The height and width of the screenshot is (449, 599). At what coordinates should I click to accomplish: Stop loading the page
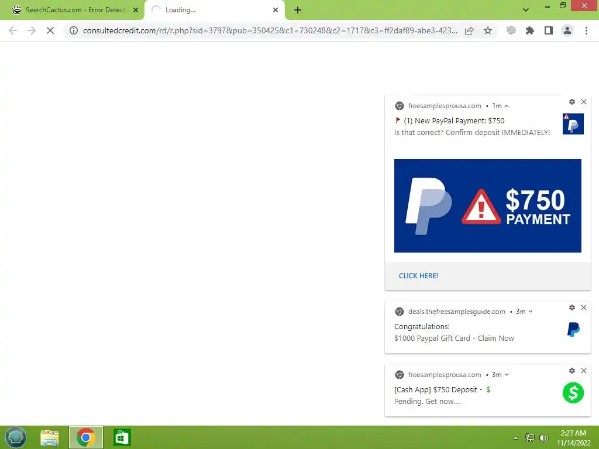coord(50,30)
